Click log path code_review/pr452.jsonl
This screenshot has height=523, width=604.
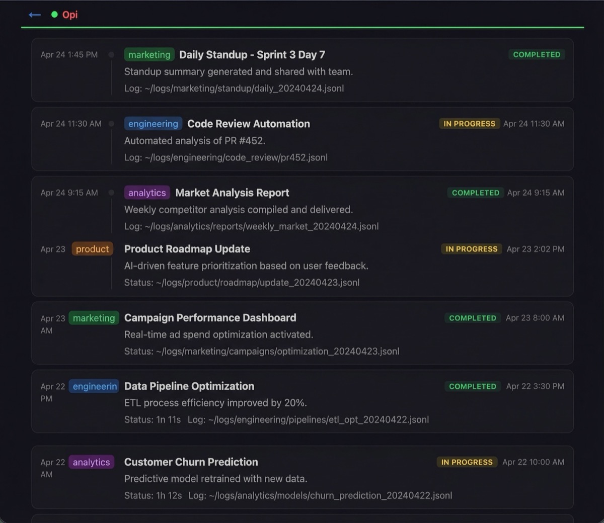click(x=226, y=157)
